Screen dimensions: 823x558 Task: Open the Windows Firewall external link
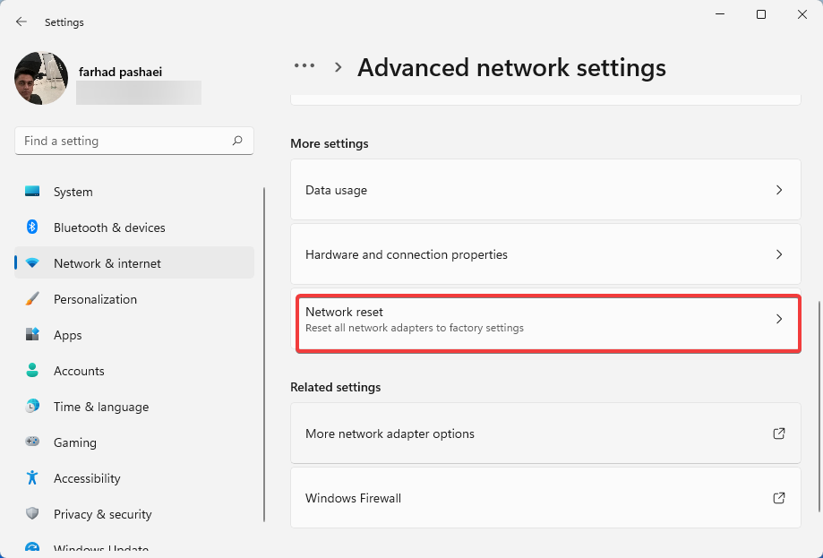[x=779, y=498]
